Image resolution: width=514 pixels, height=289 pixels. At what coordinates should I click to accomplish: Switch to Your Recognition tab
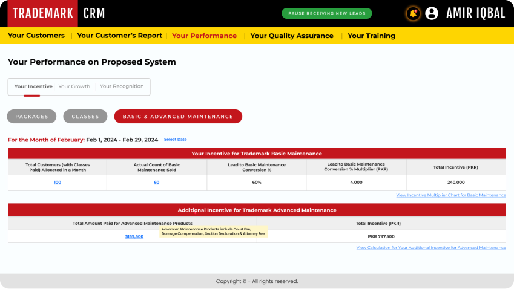122,86
